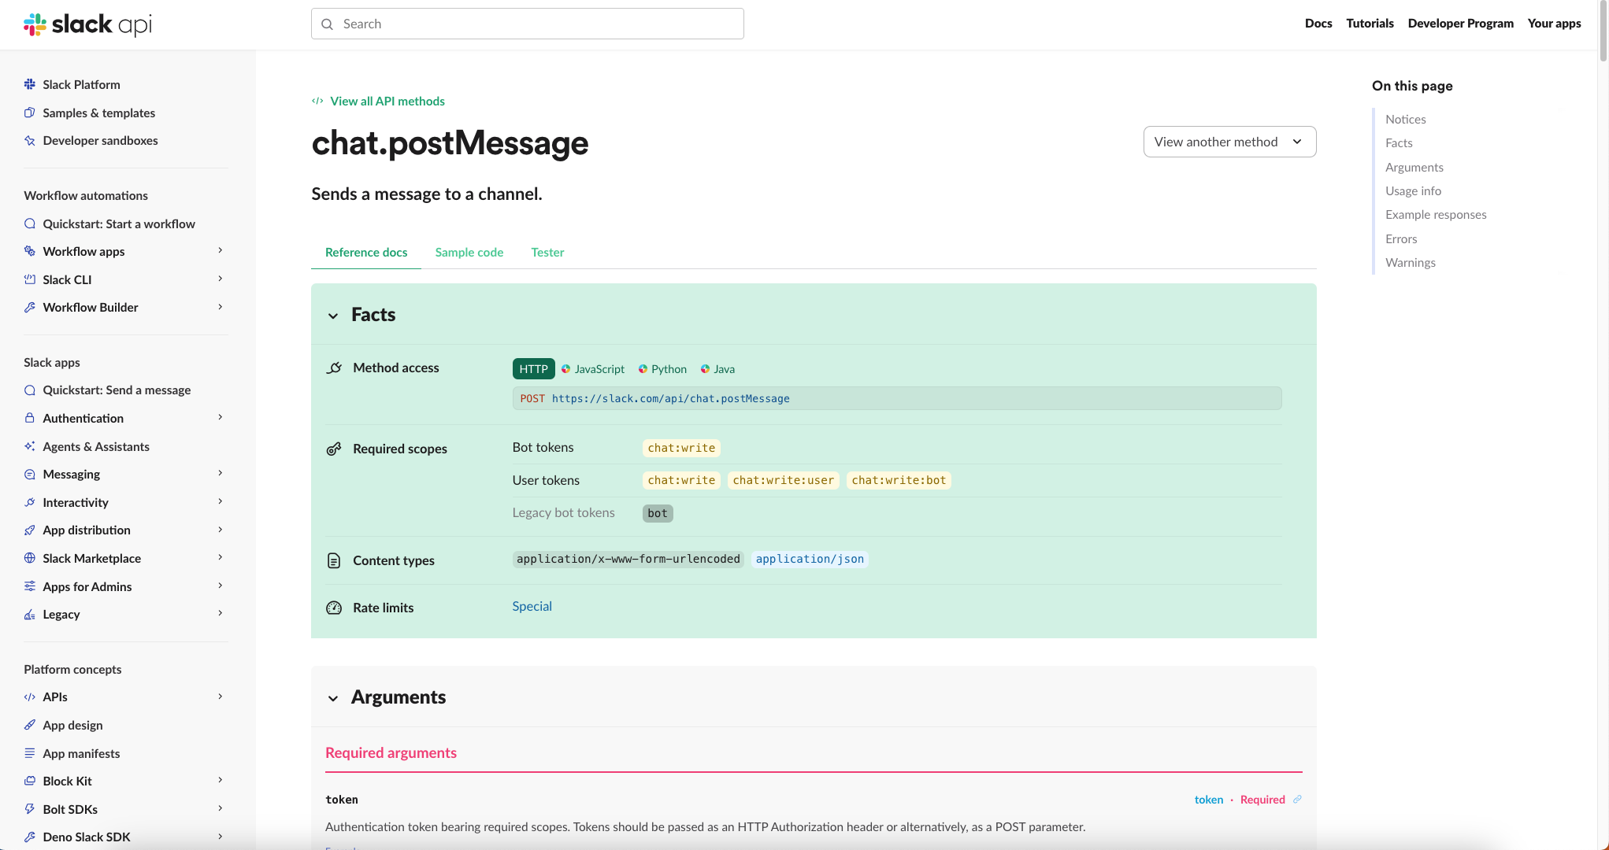This screenshot has height=850, width=1609.
Task: Expand the Workflow apps submenu chevron
Action: click(x=221, y=250)
